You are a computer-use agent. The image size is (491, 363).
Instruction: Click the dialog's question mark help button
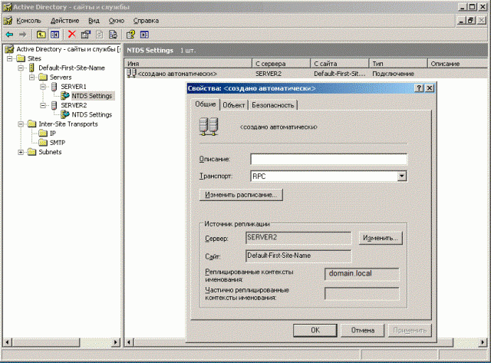tap(419, 88)
